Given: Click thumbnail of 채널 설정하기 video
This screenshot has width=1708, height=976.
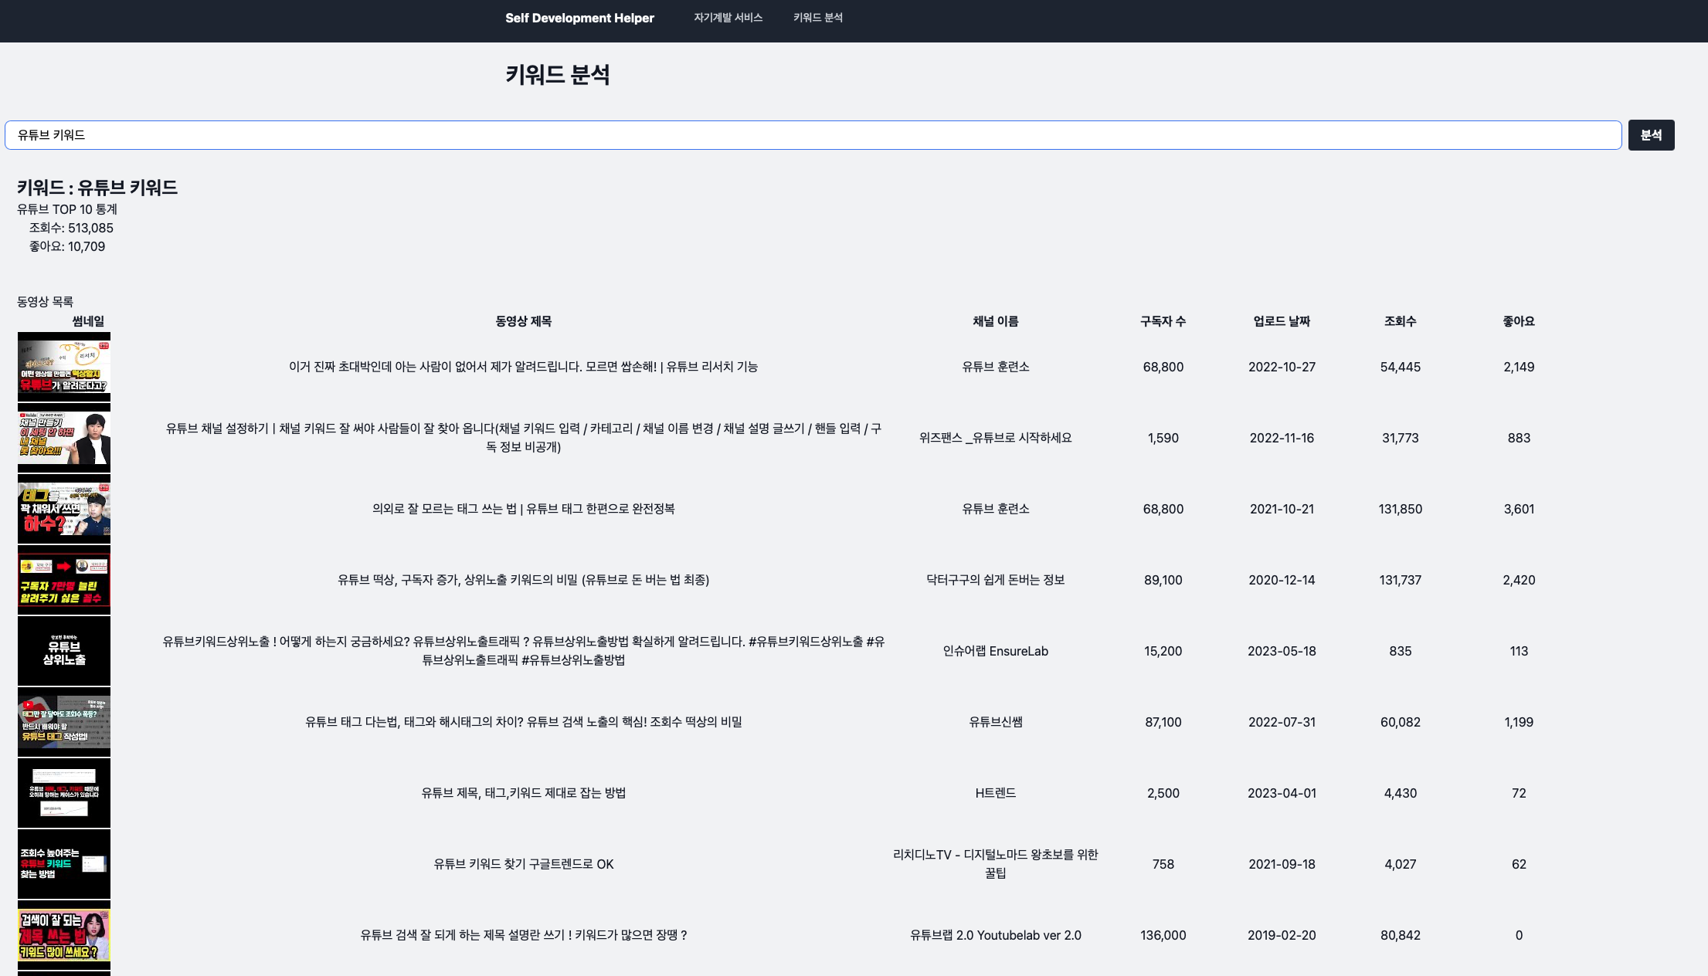Looking at the screenshot, I should coord(64,438).
